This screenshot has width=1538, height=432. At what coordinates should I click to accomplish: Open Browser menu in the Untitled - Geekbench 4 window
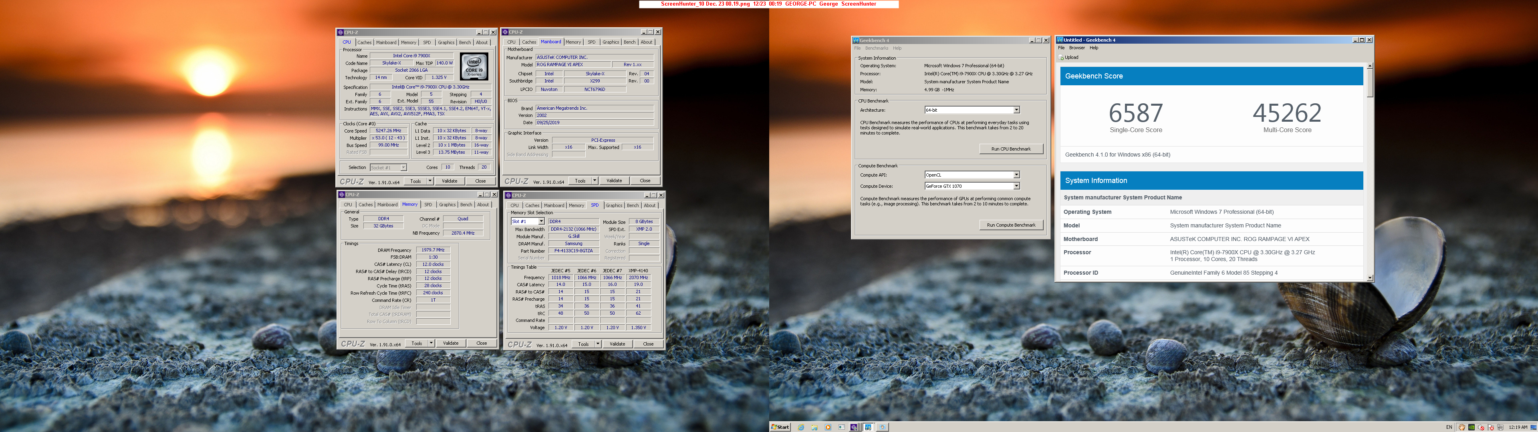1077,48
